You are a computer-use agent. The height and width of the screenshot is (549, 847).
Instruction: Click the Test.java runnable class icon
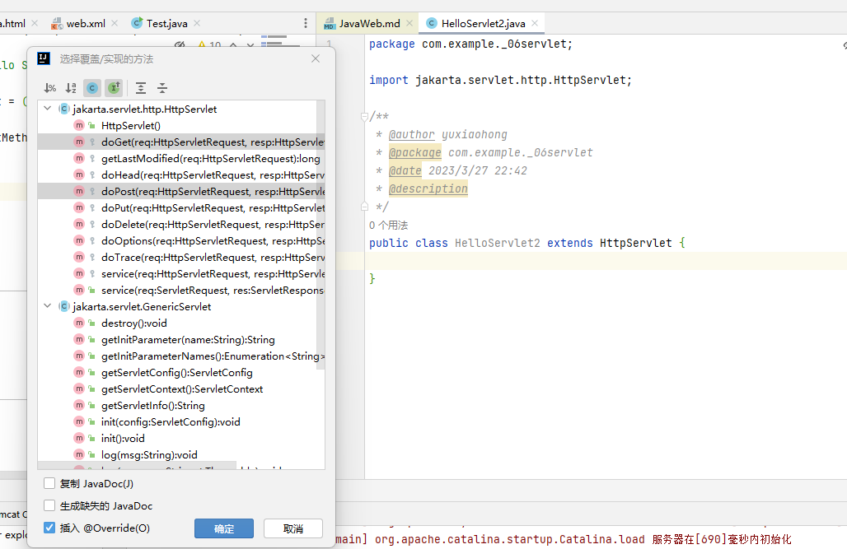pyautogui.click(x=138, y=23)
